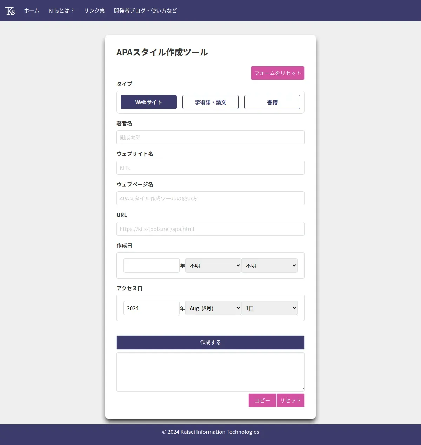The image size is (421, 445).
Task: Click the bottom リセット button
Action: [290, 400]
